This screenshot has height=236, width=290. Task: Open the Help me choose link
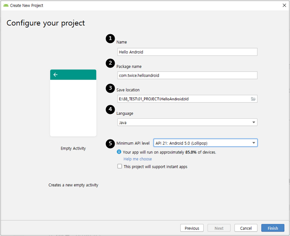[137, 159]
